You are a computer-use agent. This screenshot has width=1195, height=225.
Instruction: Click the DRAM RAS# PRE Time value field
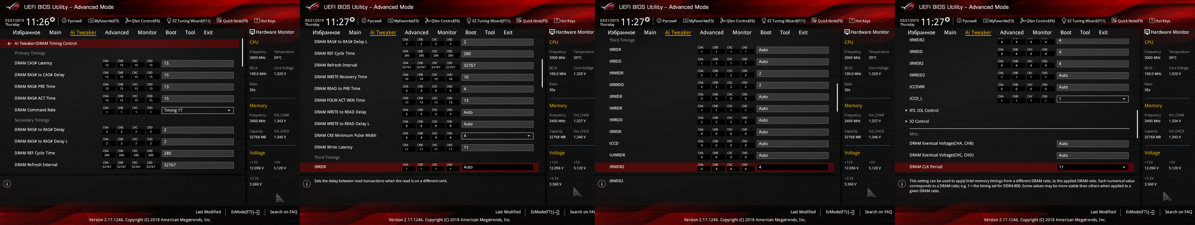[x=198, y=87]
